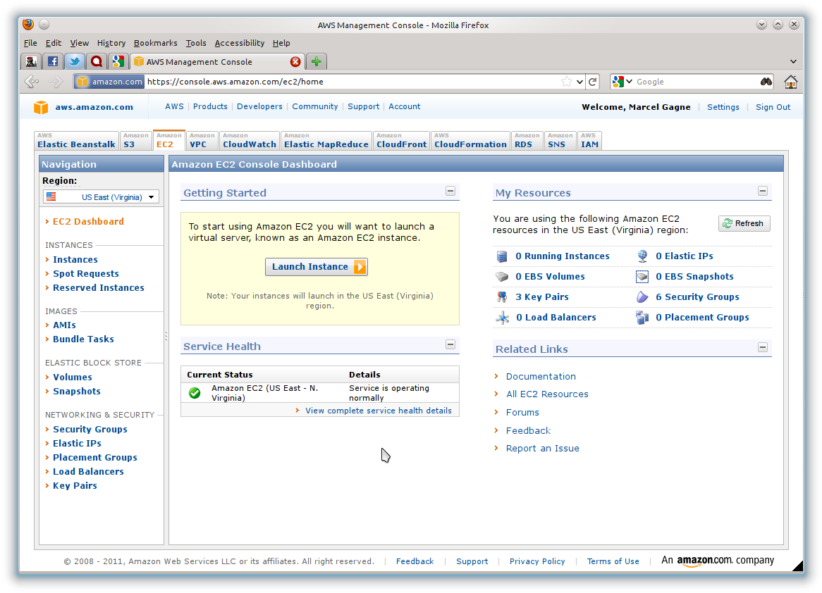This screenshot has height=593, width=822.
Task: Open Key Pairs in navigation panel
Action: point(75,486)
